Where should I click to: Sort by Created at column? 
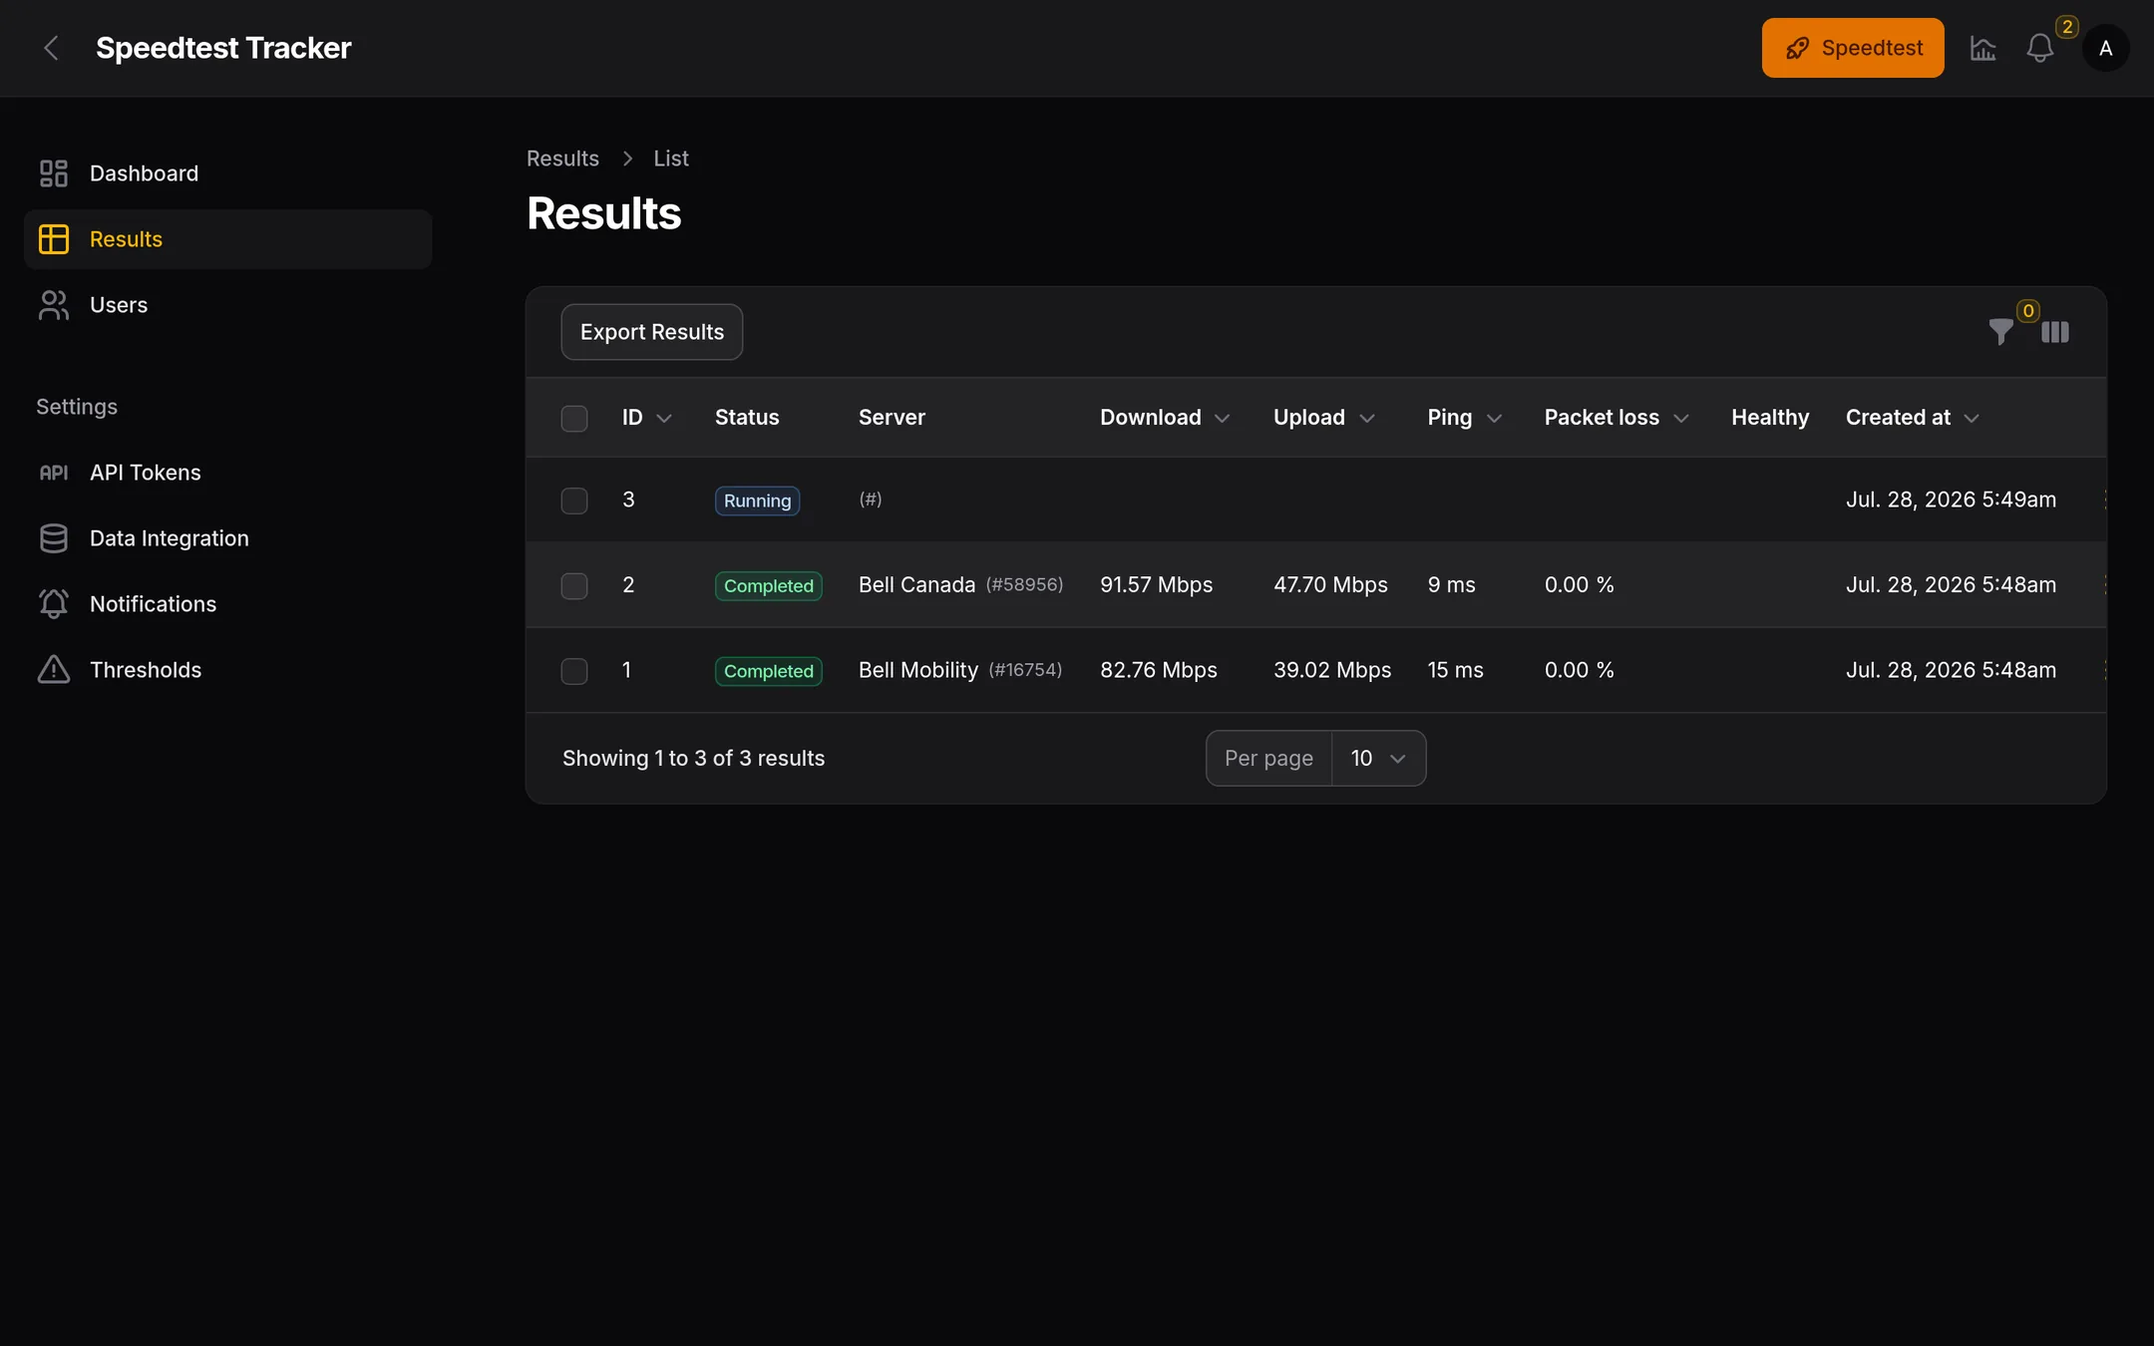tap(1912, 418)
